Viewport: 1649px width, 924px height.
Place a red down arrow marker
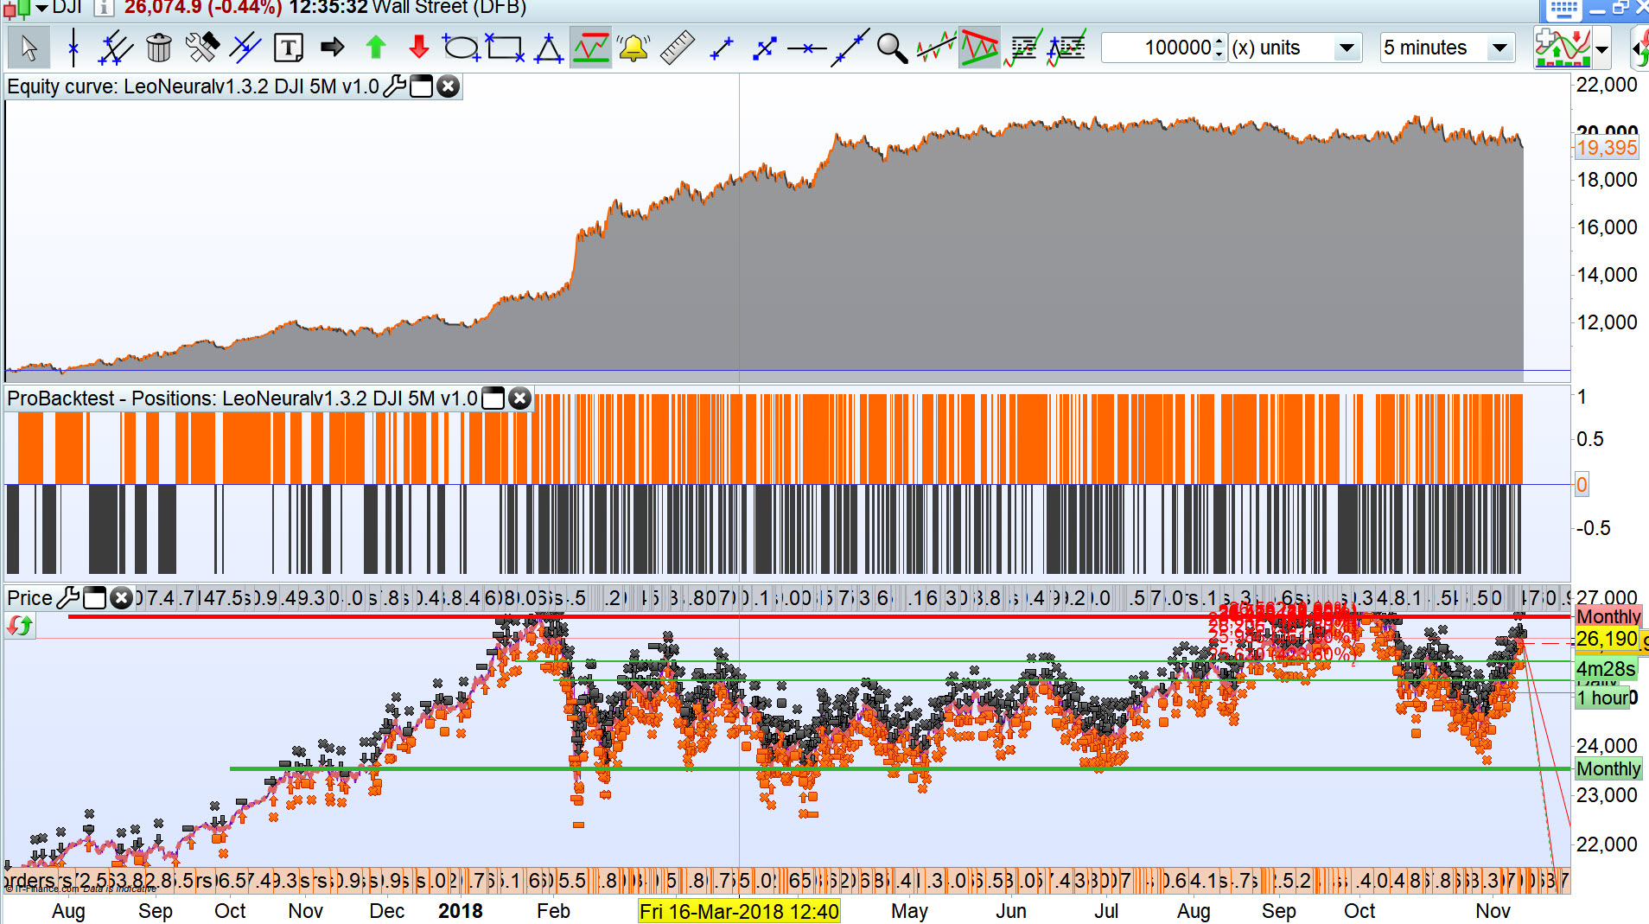tap(418, 48)
